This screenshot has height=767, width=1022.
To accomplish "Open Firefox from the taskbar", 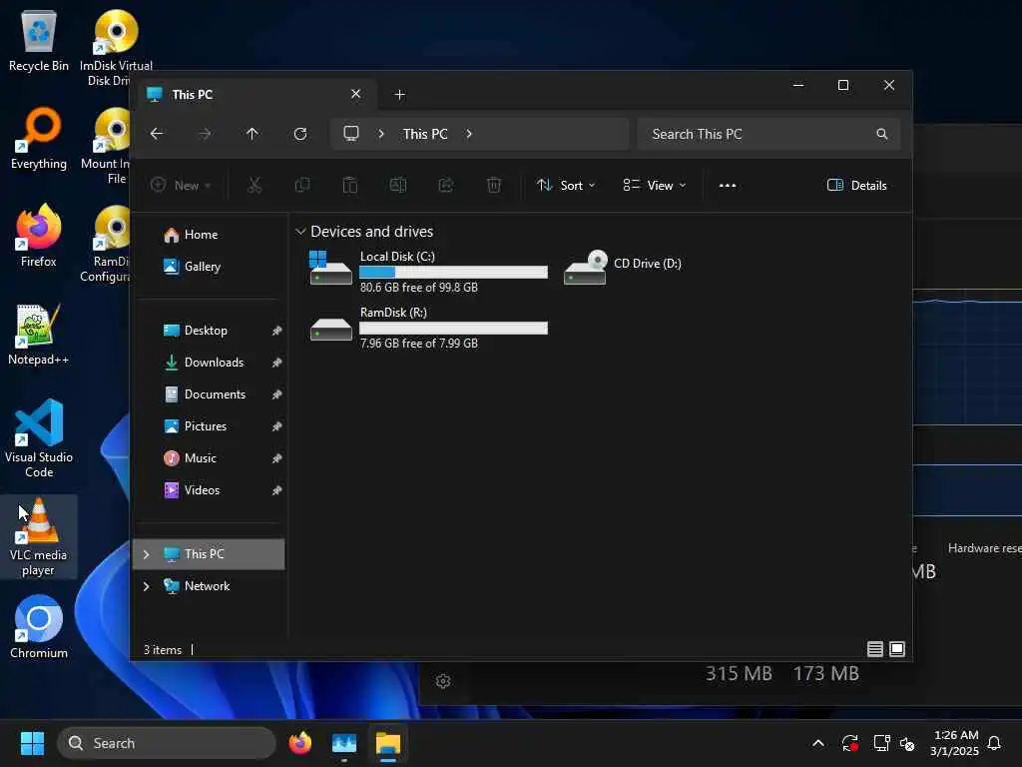I will coord(299,743).
